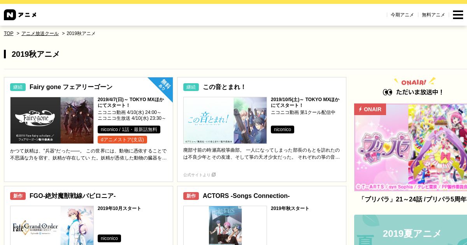
Task: Click 継続 badge on Fairy gone card
Action: click(18, 87)
